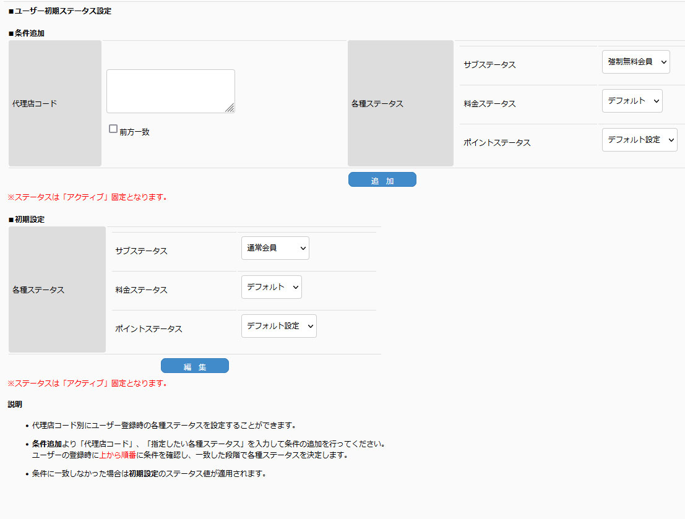The width and height of the screenshot is (685, 519).
Task: Open the 強制無料会員 sub-status dropdown
Action: coord(635,62)
